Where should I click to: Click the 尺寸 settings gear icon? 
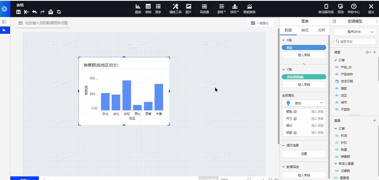click(295, 119)
